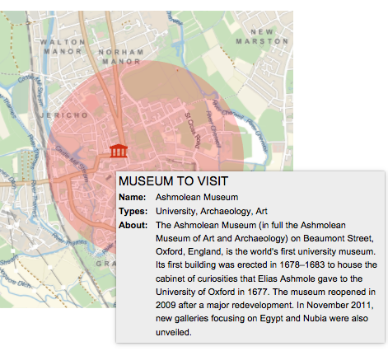Screen dimensions: 388x351
Task: Click the white river-loop area on map
Action: point(255,147)
